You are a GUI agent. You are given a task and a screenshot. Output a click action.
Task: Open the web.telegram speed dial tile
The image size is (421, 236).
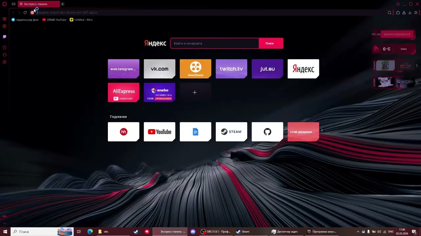(123, 69)
